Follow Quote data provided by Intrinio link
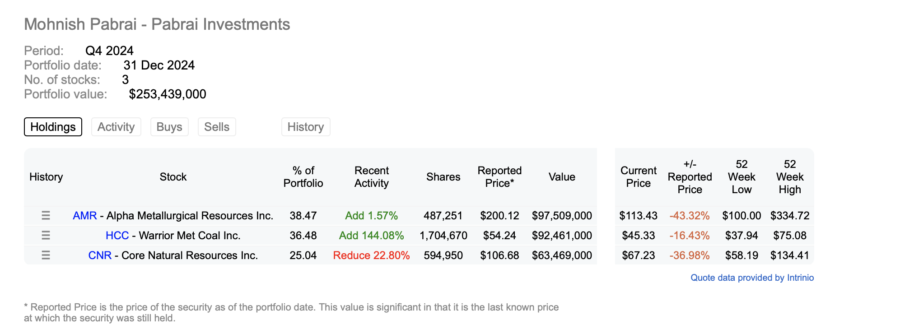Viewport: 905px width, 334px height. tap(752, 278)
